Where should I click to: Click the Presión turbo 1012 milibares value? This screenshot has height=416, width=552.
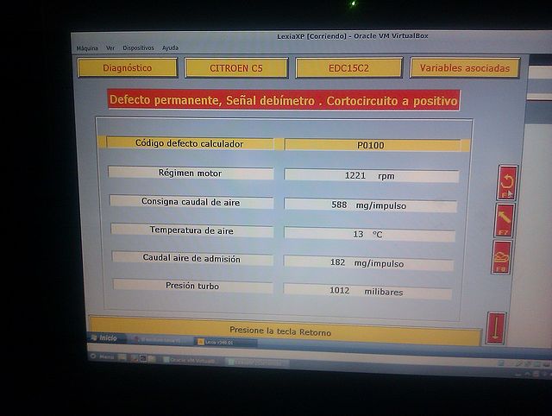click(x=367, y=291)
